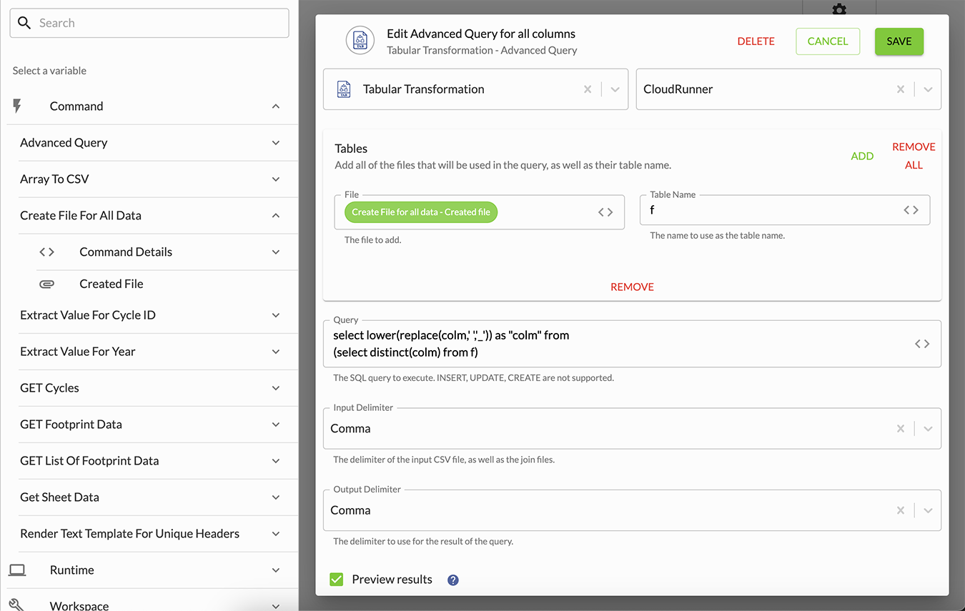Open the Tabular Transformation dropdown arrow

tap(615, 89)
